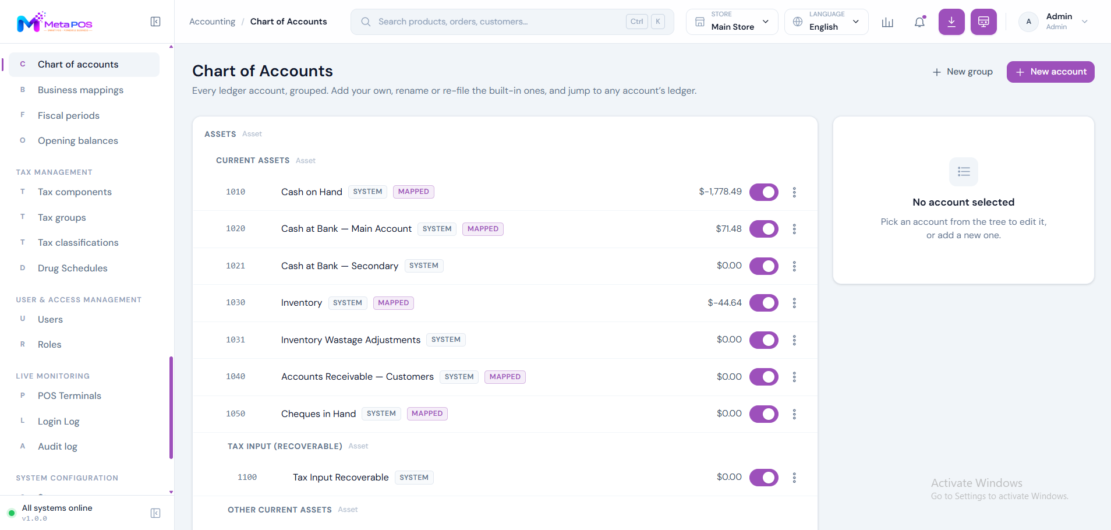Open row menu for Cash on Hand
Screen dimensions: 1111x530
(794, 192)
